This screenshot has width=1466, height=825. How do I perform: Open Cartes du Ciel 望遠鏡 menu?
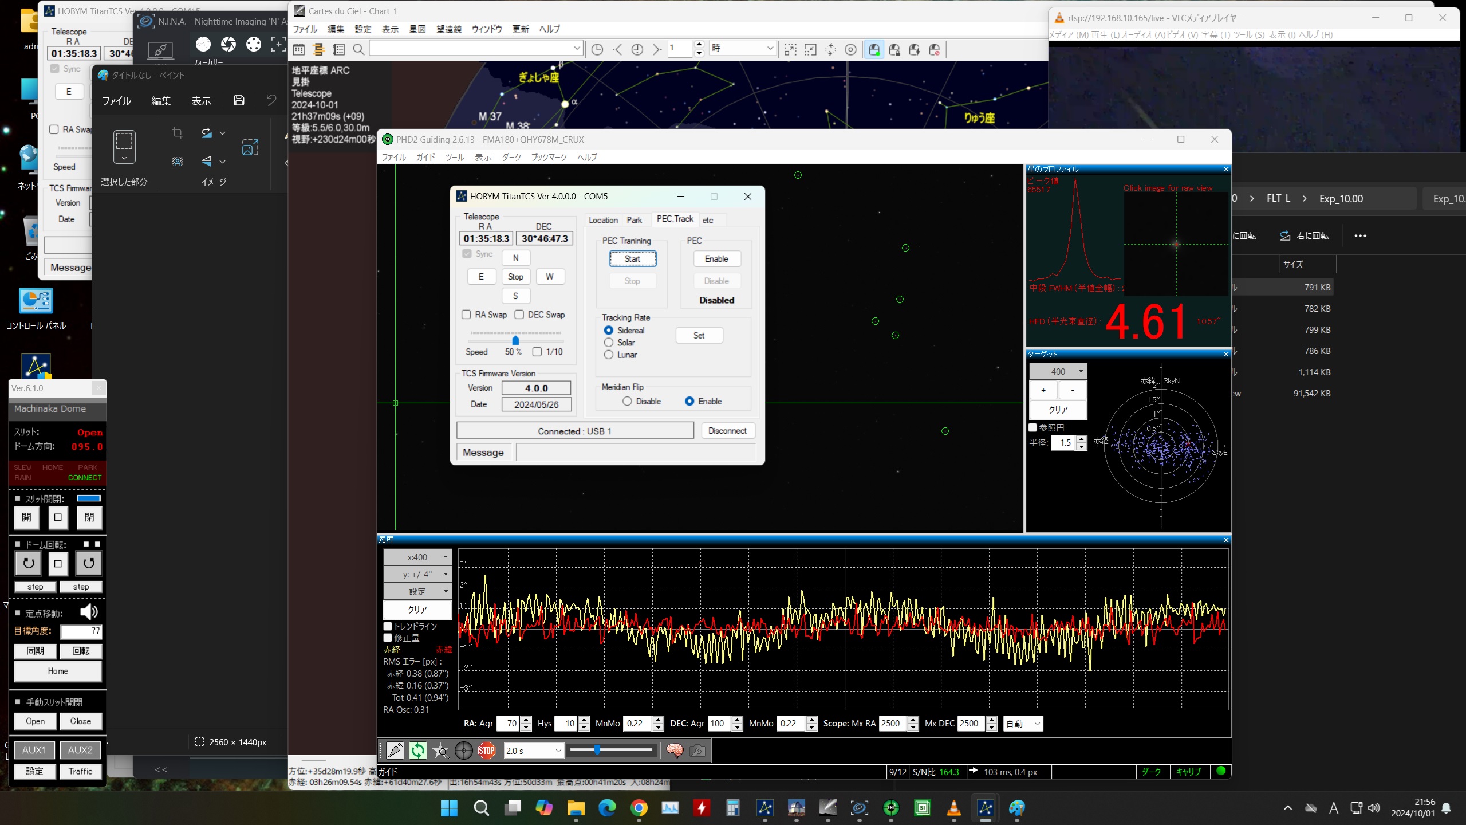pyautogui.click(x=449, y=29)
